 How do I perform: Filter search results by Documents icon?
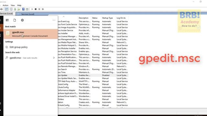coord(15,20)
